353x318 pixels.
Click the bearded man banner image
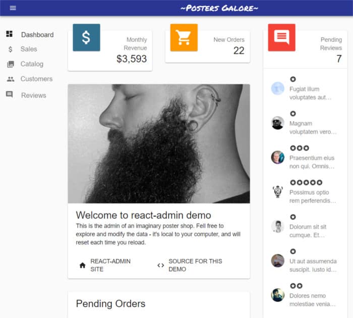[159, 143]
